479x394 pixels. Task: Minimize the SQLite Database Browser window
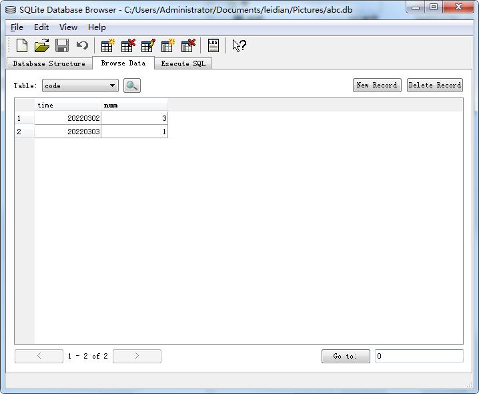tap(416, 7)
